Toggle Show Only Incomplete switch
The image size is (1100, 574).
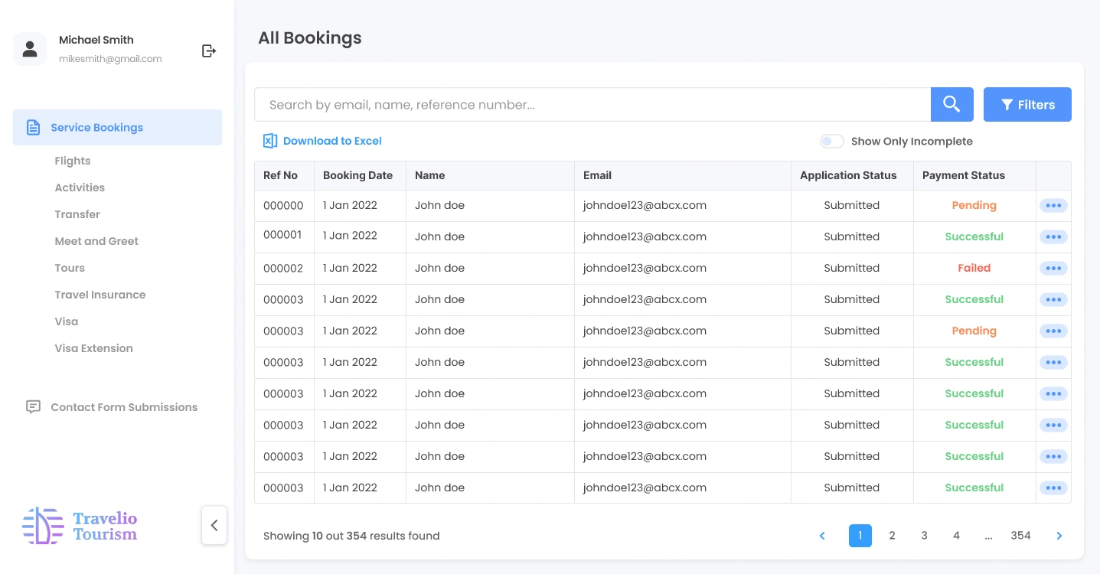831,142
